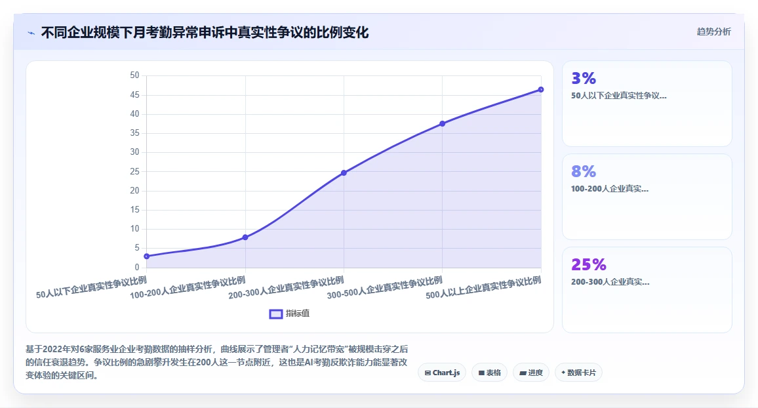Open the 3% data card

coord(647,104)
